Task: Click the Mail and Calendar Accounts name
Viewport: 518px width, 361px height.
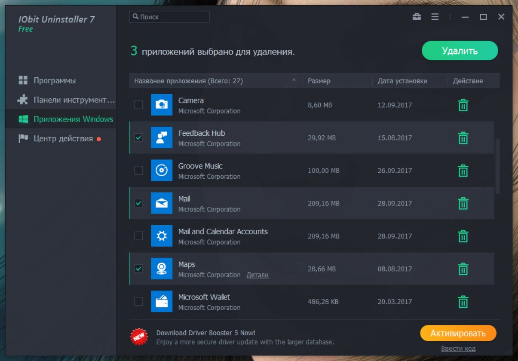Action: pyautogui.click(x=223, y=232)
